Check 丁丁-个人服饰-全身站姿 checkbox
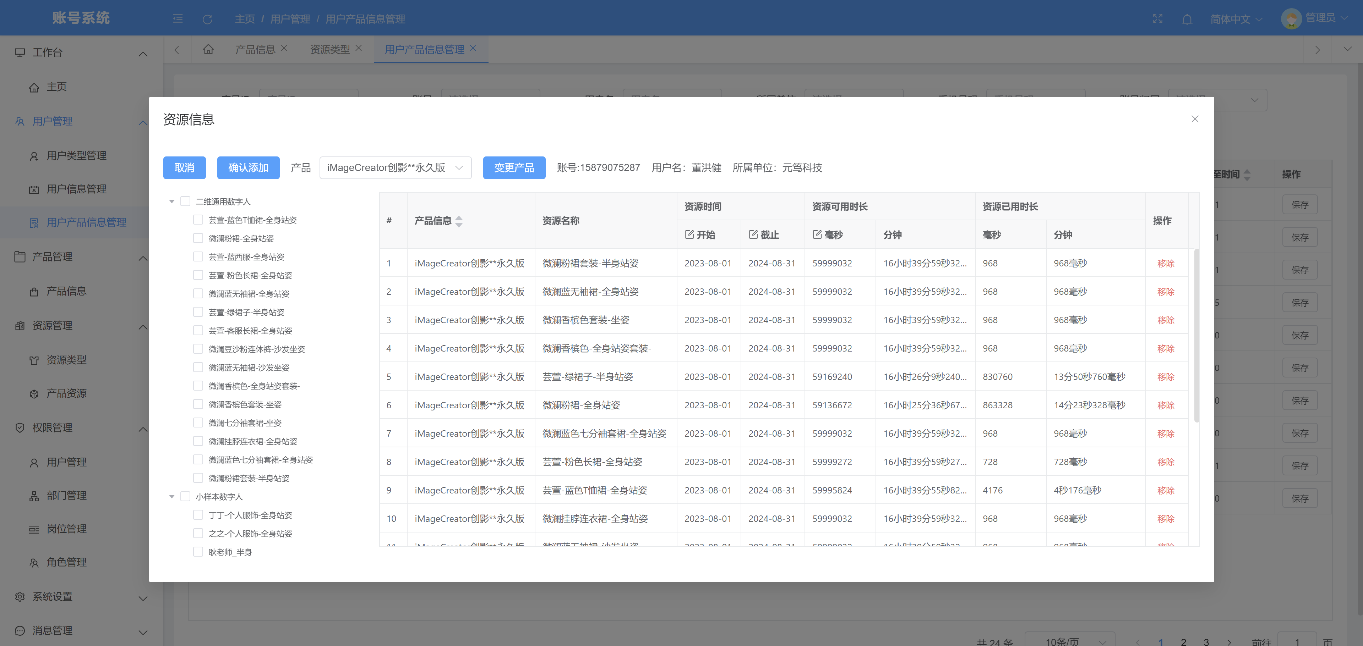This screenshot has height=646, width=1363. tap(198, 514)
